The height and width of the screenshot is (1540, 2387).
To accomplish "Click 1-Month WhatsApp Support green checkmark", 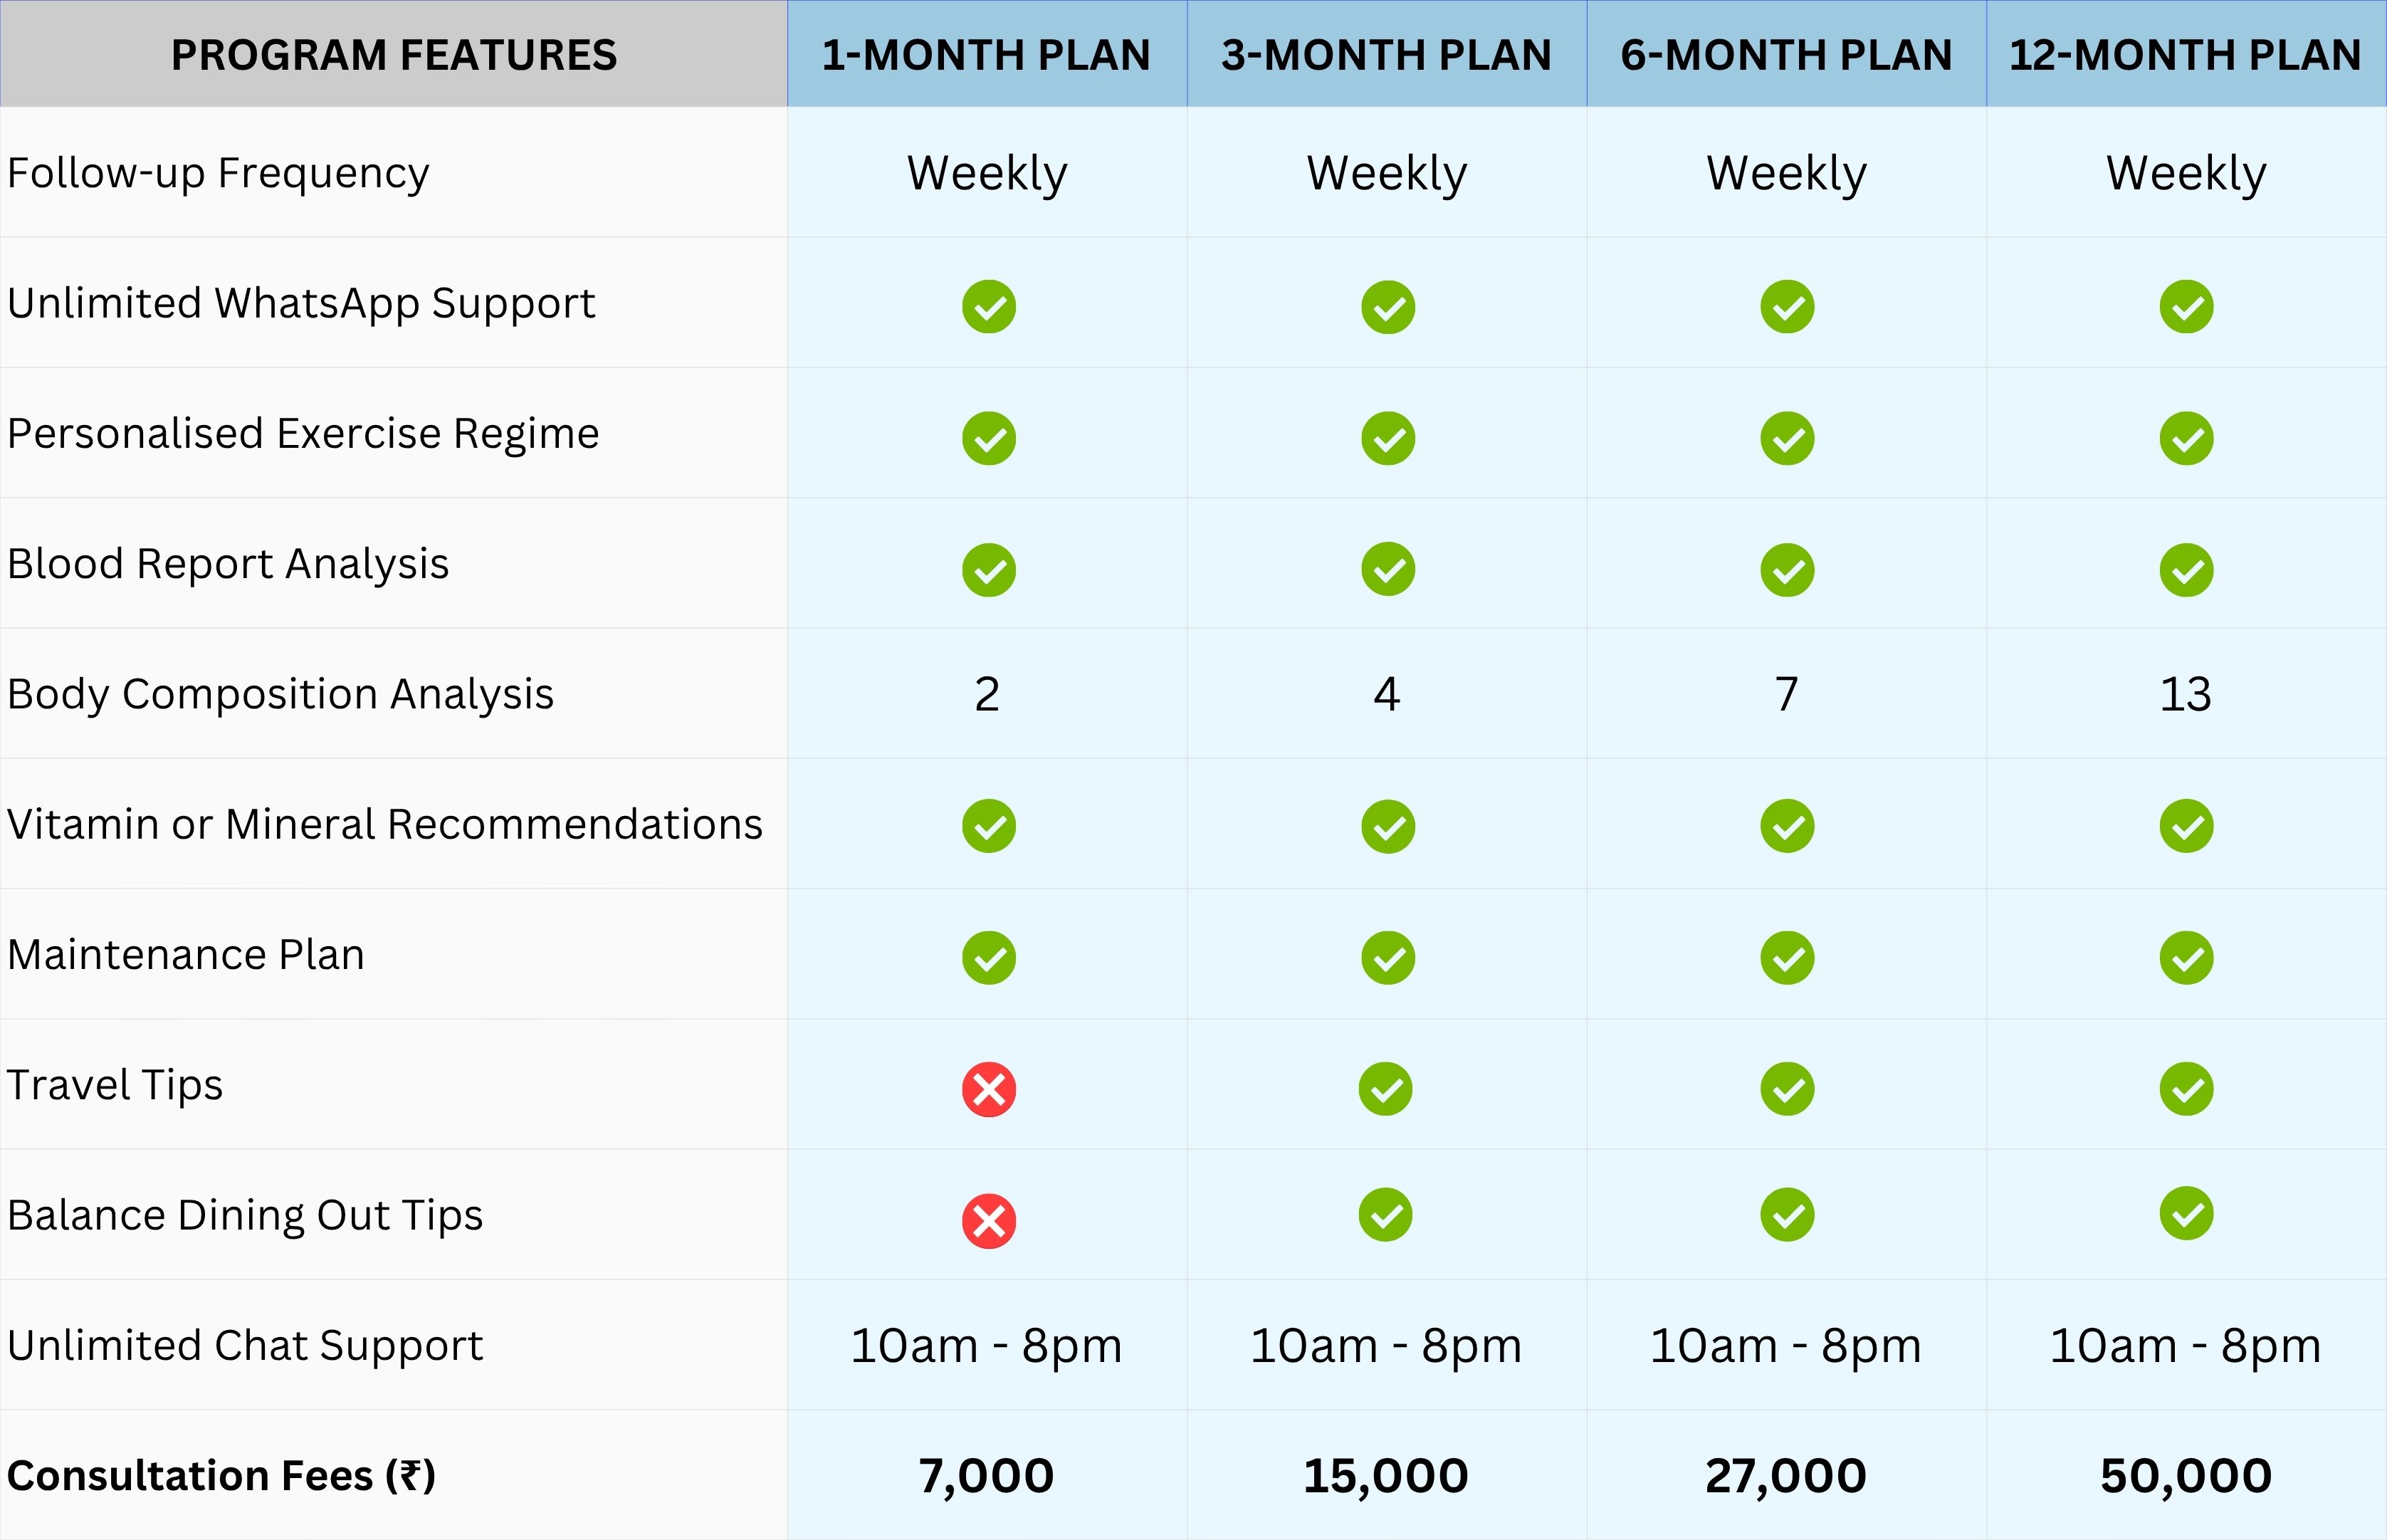I will [x=989, y=307].
